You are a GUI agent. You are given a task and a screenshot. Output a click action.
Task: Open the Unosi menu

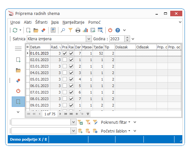(x=15, y=22)
